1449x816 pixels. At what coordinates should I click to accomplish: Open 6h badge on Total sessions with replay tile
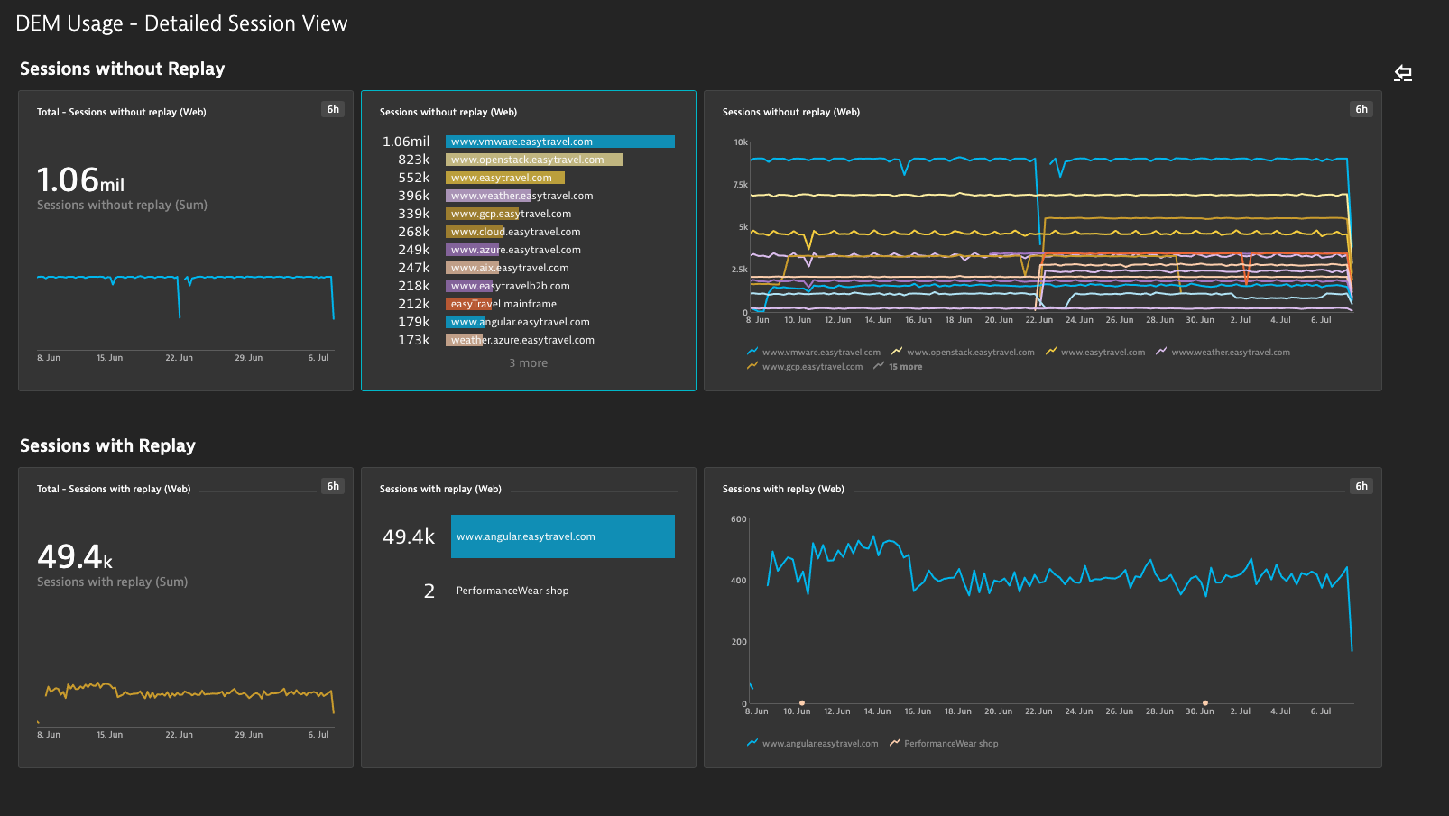[333, 486]
